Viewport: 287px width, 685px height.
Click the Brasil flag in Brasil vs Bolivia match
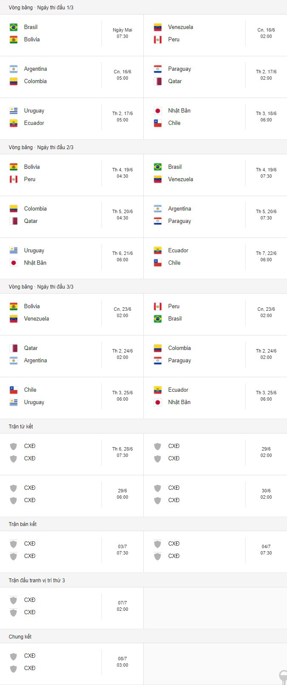point(14,27)
